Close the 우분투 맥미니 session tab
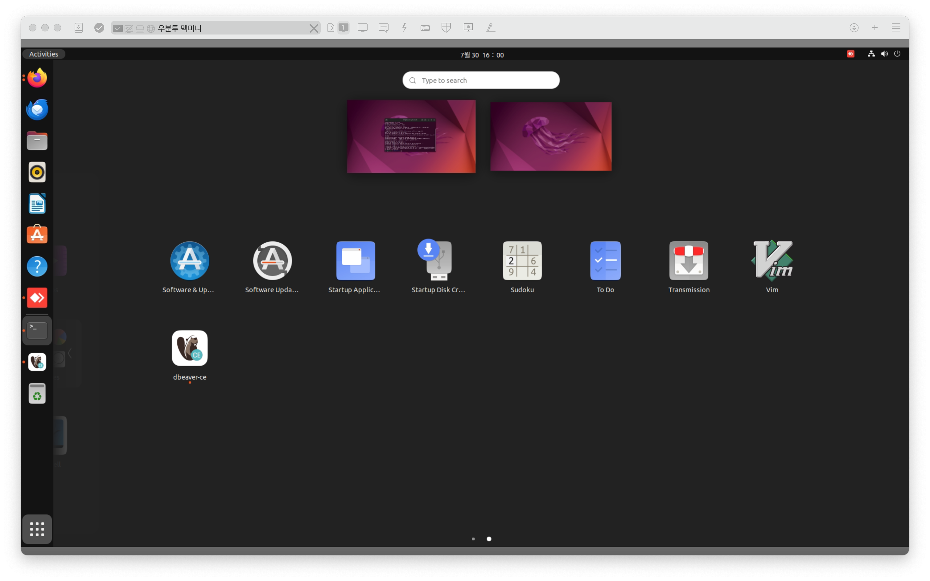 (314, 28)
